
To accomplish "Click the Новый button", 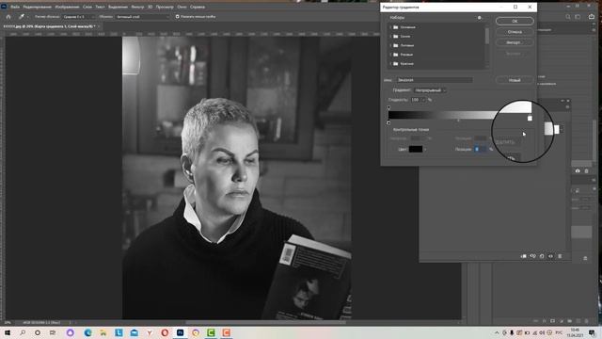I will point(515,80).
